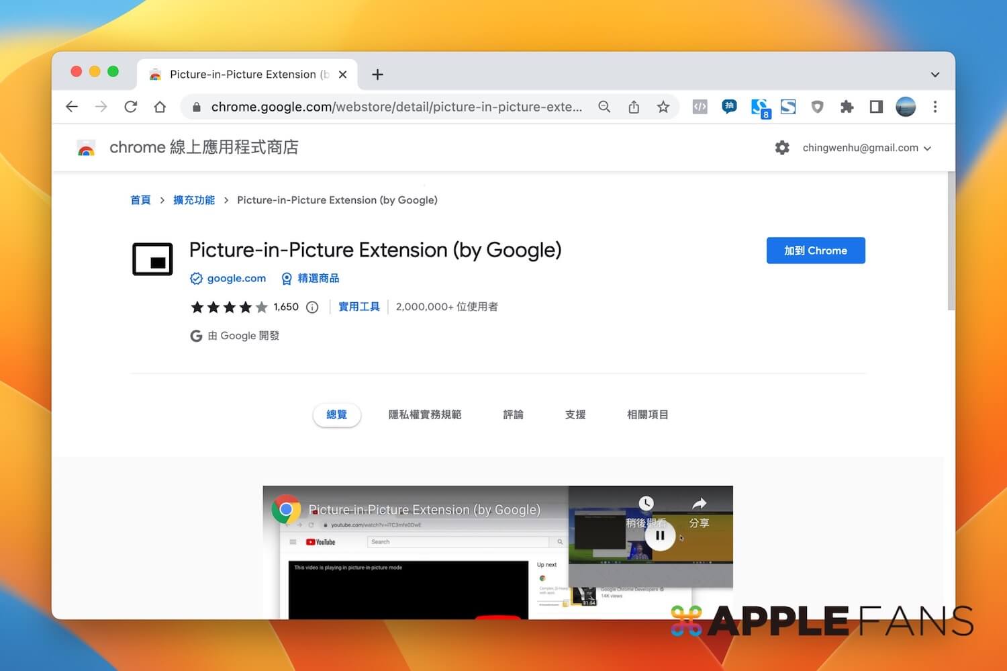Click the shield privacy extension icon
The image size is (1007, 671).
point(817,107)
